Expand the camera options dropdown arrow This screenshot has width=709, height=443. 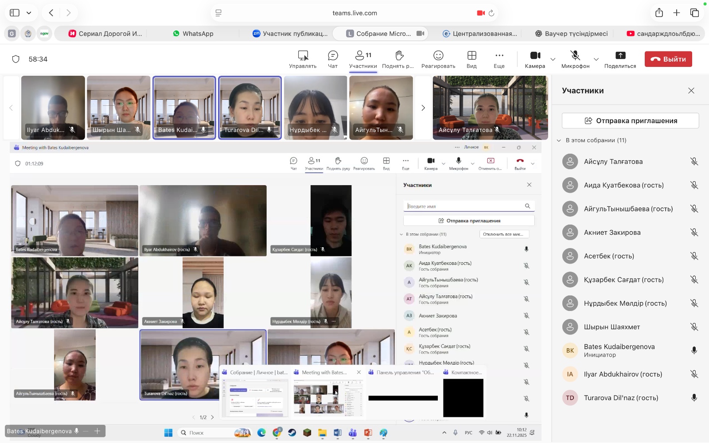coord(553,59)
